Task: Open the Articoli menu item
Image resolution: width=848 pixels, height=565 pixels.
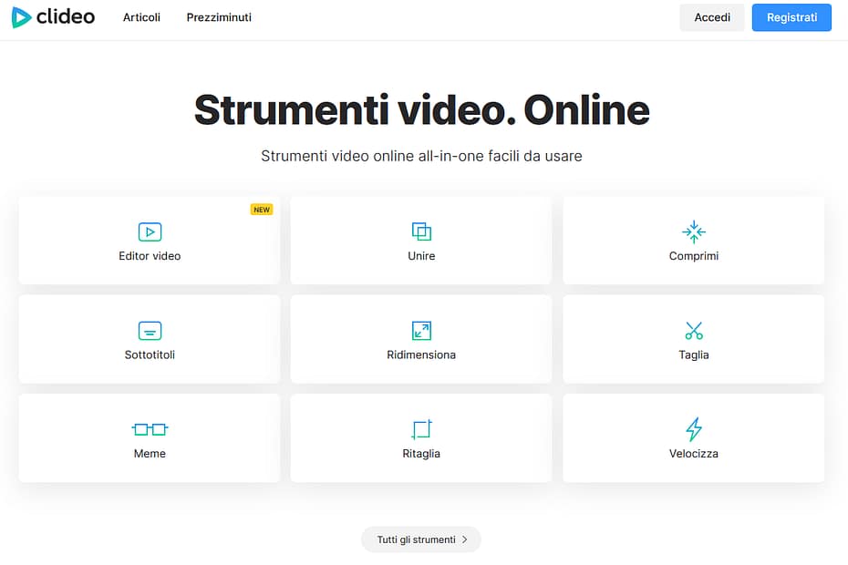Action: click(x=141, y=17)
